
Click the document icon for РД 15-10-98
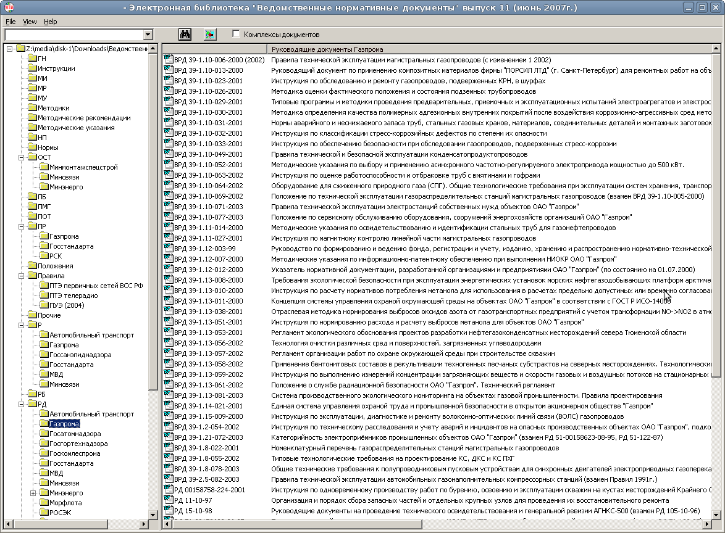(x=169, y=511)
